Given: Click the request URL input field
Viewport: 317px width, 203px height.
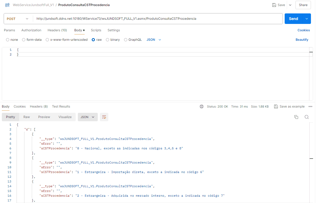Looking at the screenshot, I should (158, 19).
